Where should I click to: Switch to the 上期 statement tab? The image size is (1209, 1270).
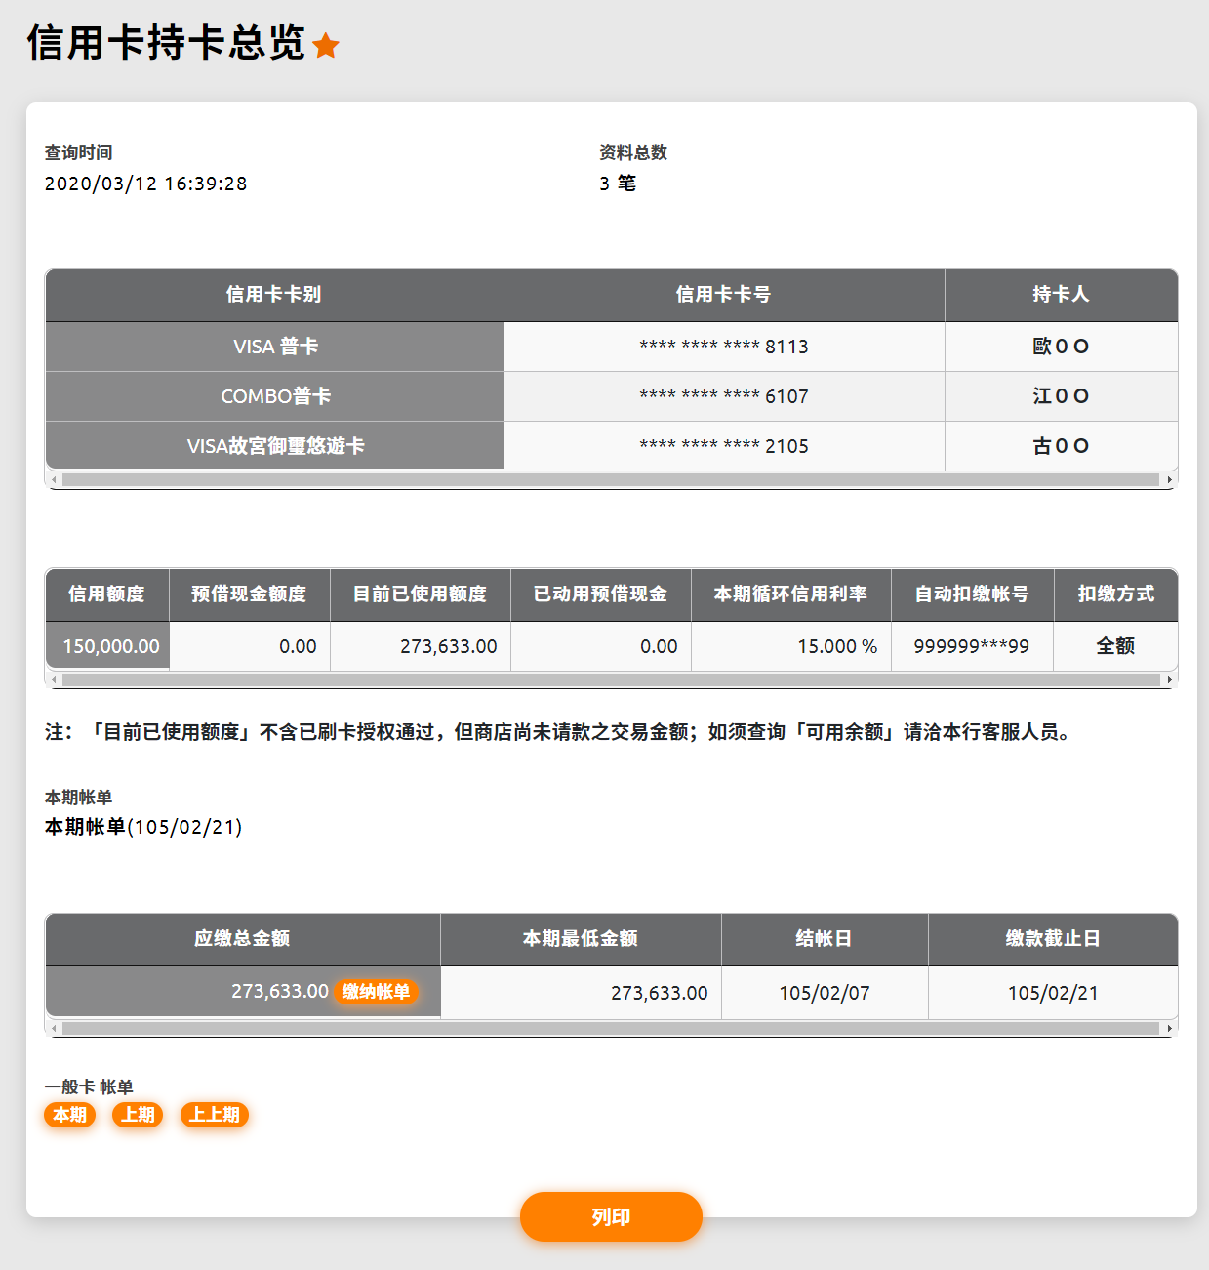tap(138, 1115)
